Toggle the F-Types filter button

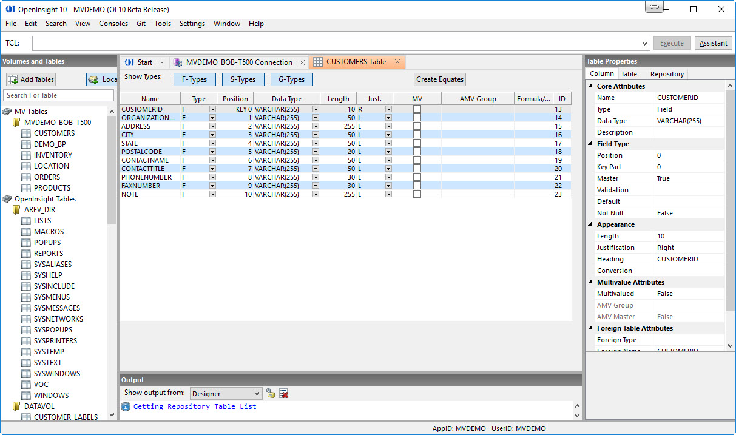point(194,79)
